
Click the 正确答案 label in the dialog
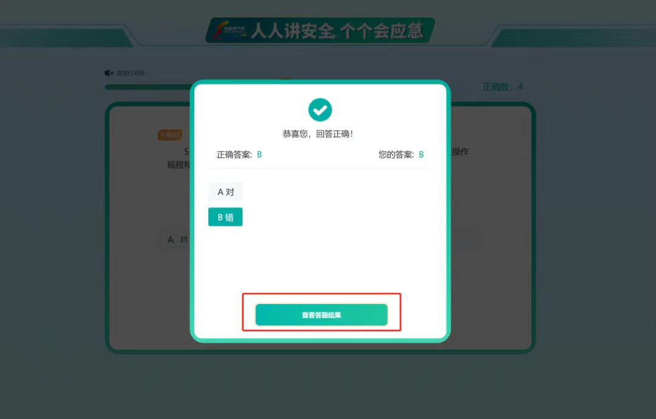[234, 154]
